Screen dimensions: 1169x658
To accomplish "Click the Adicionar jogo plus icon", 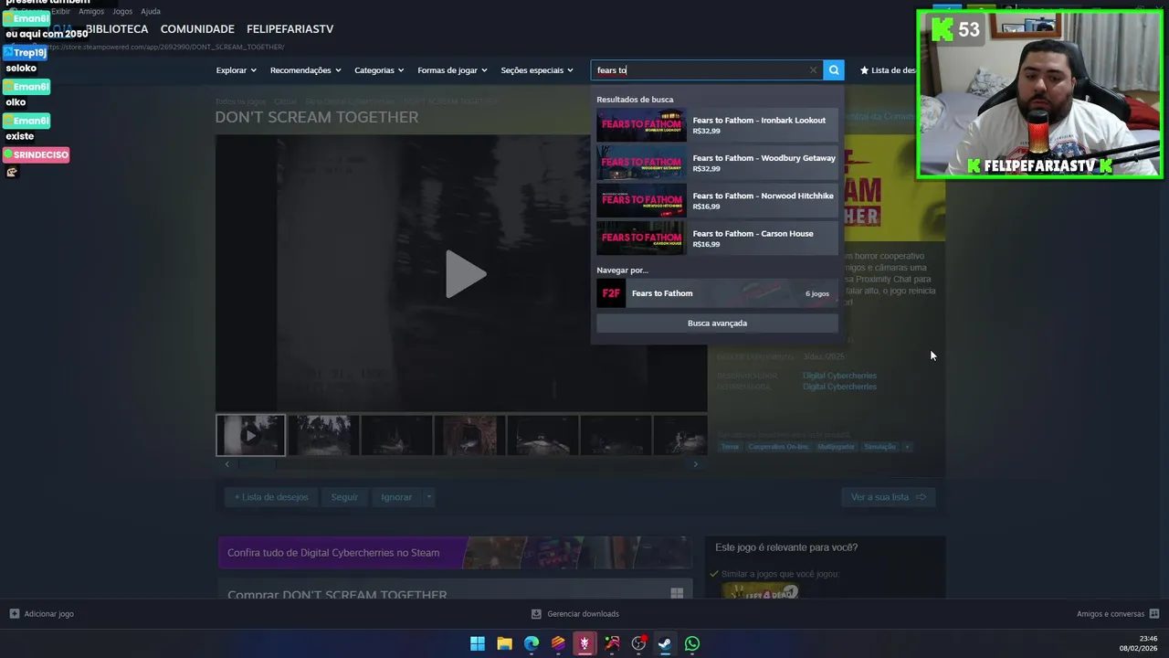I will point(14,614).
